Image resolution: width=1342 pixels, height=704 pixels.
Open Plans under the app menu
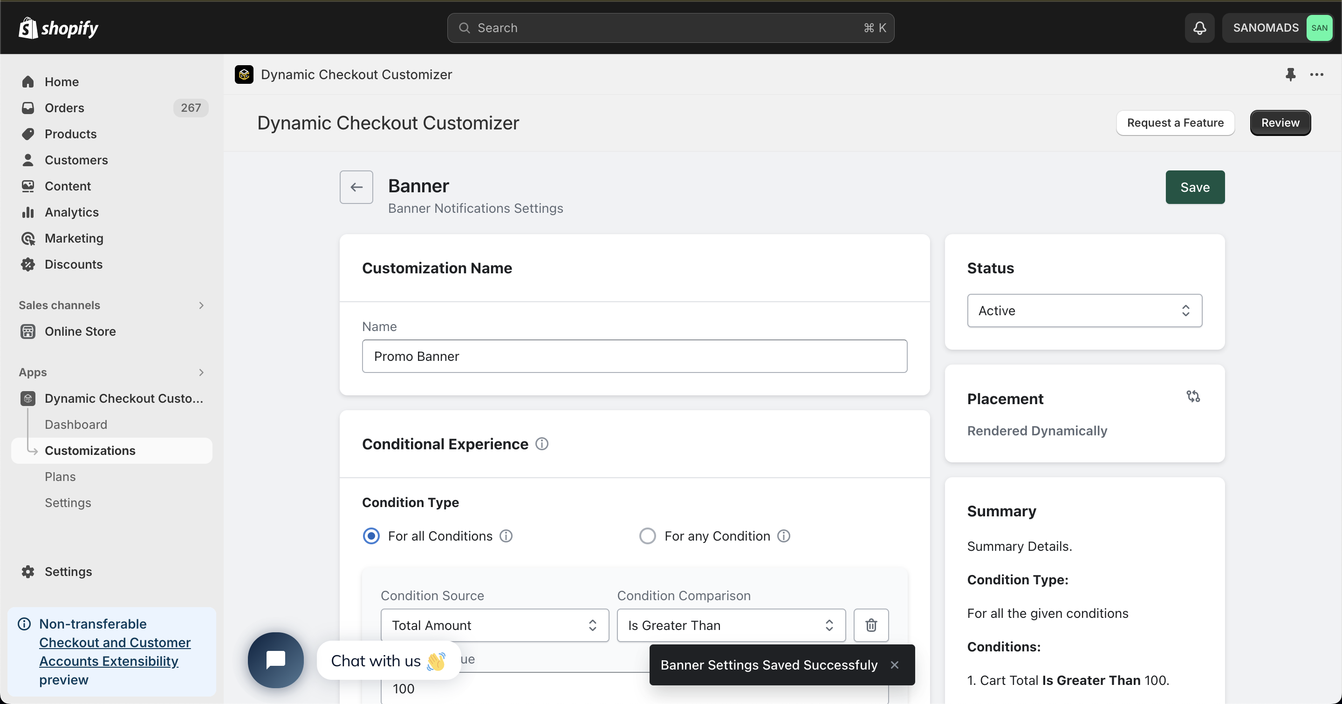click(x=60, y=476)
